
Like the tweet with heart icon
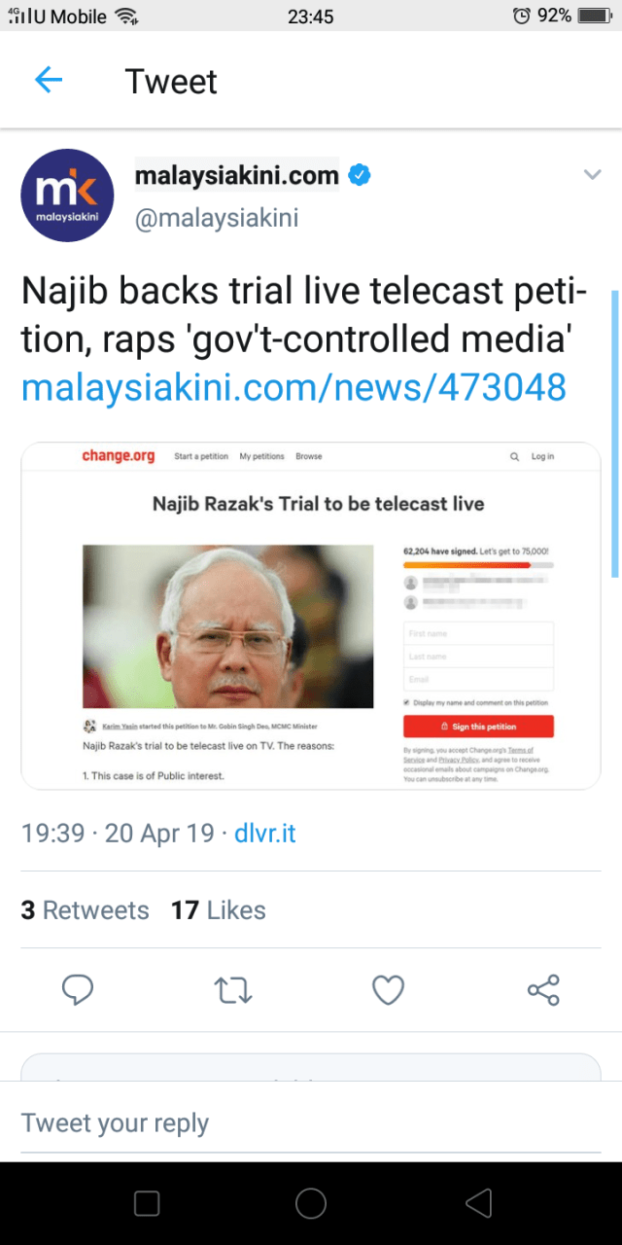tap(388, 990)
